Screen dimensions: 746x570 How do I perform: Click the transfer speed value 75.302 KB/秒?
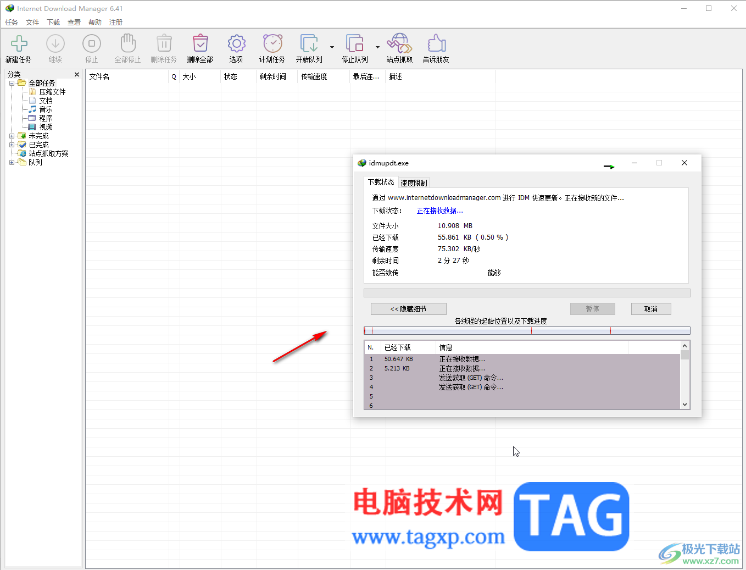[x=459, y=249]
